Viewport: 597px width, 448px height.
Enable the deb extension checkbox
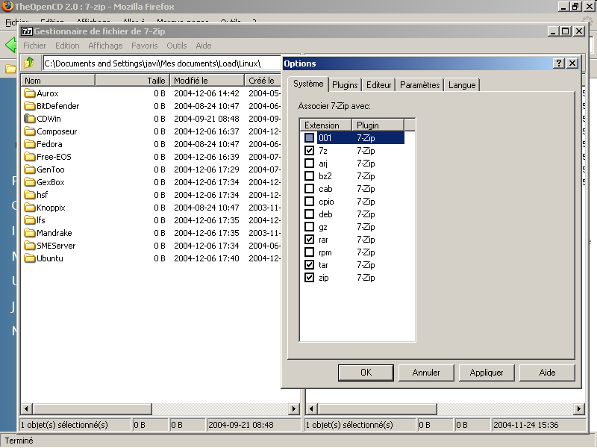click(309, 214)
